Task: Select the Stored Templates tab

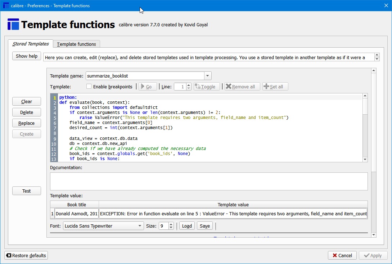Action: coord(31,44)
